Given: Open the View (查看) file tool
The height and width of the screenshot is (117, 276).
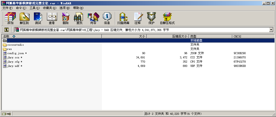Looking at the screenshot, I should tap(52, 18).
